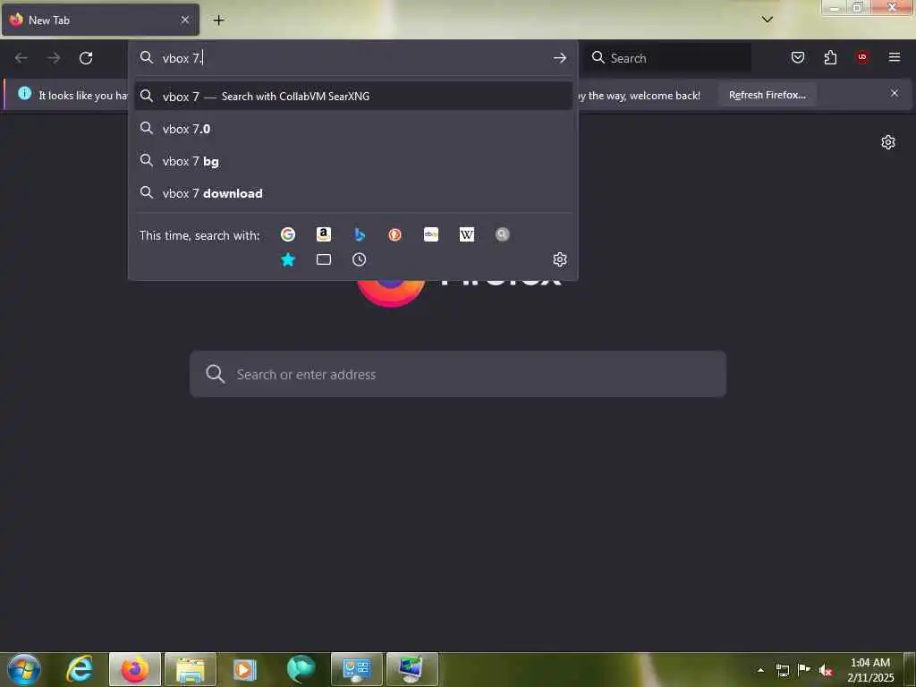
Task: Open the clock showing 1:04 AM
Action: pos(870,670)
